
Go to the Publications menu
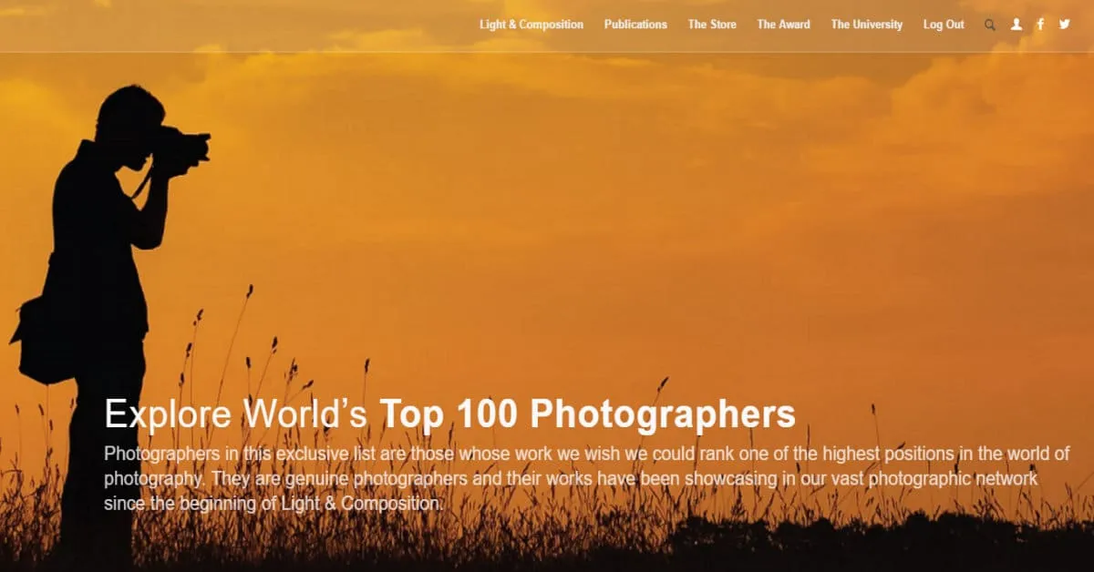635,25
